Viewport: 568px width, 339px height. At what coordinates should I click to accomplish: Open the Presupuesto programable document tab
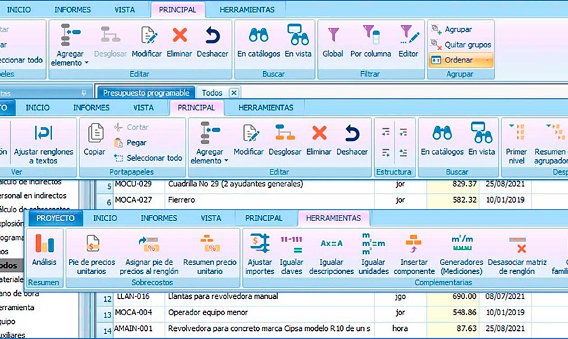(x=146, y=93)
